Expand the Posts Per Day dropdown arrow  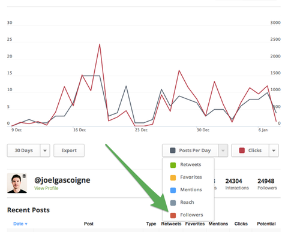223,150
